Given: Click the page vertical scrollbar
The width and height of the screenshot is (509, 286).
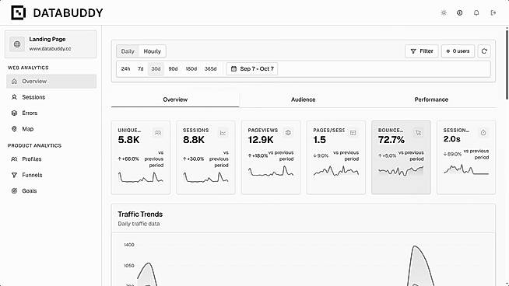Looking at the screenshot, I should pyautogui.click(x=507, y=64).
